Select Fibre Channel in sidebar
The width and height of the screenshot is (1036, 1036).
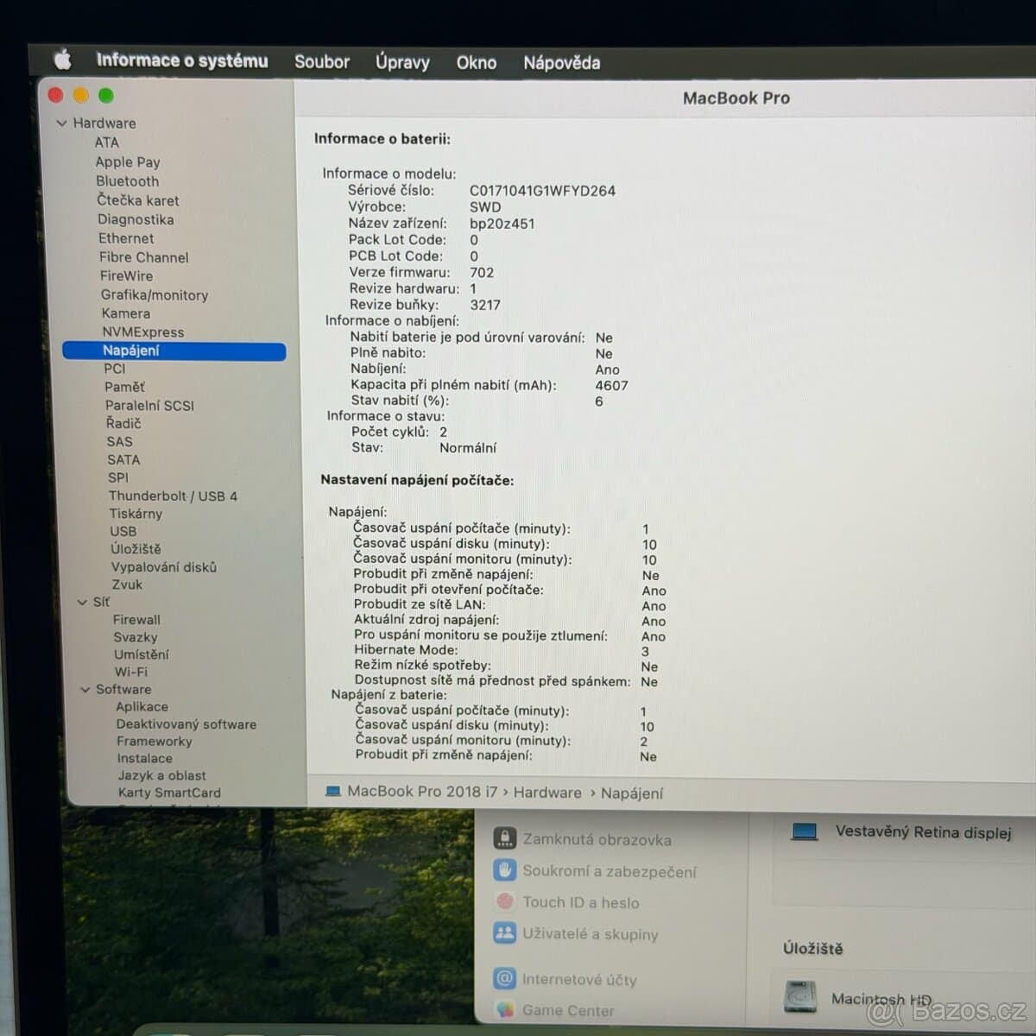(x=143, y=257)
